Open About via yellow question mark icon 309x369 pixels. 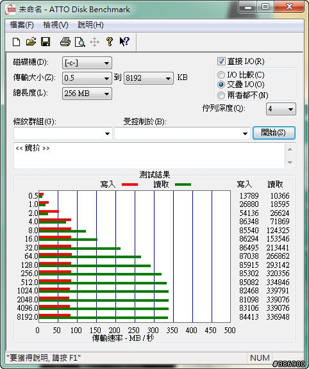point(109,42)
